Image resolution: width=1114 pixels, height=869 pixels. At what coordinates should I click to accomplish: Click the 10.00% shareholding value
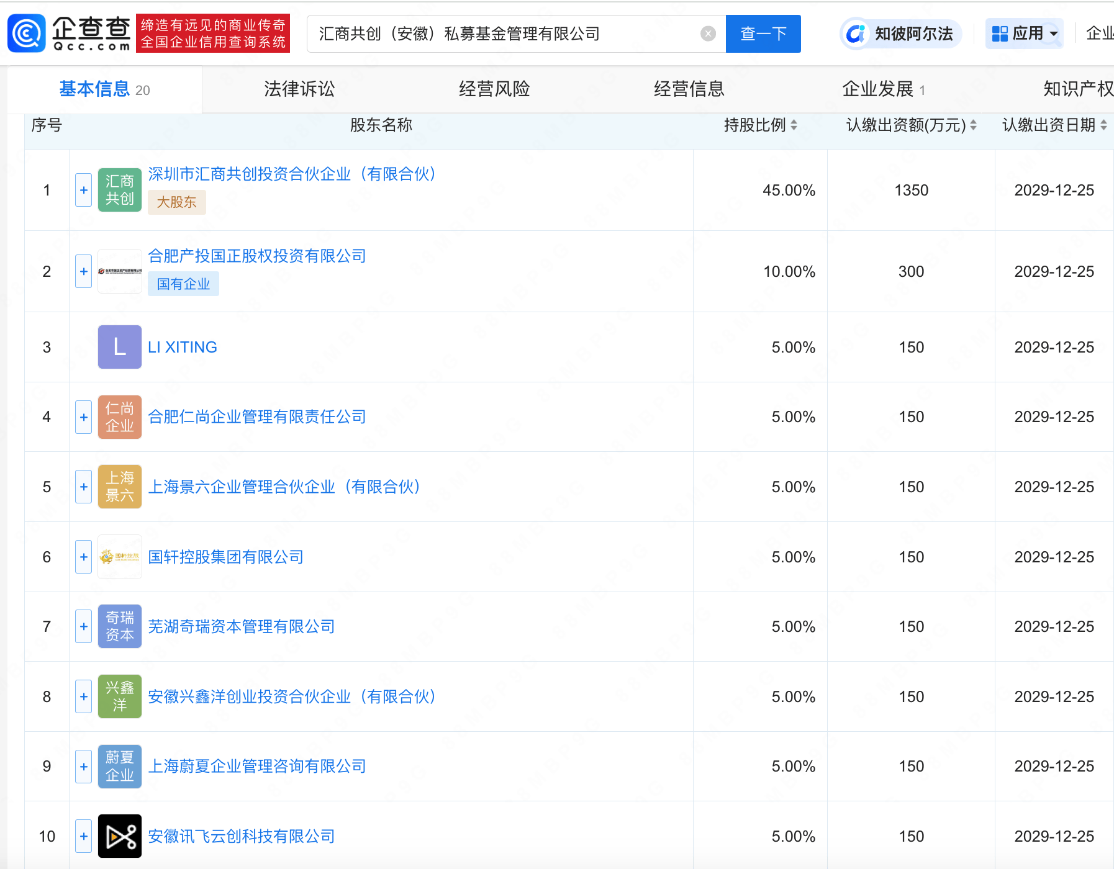789,271
